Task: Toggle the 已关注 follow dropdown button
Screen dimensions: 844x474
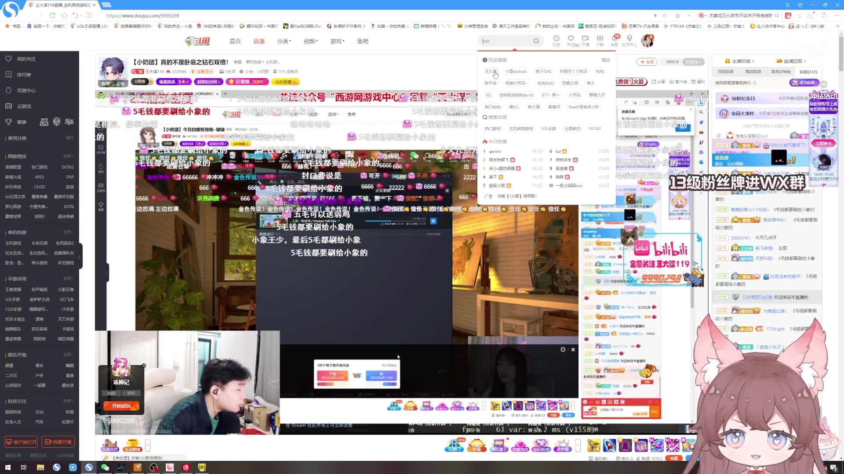Action: point(695,62)
